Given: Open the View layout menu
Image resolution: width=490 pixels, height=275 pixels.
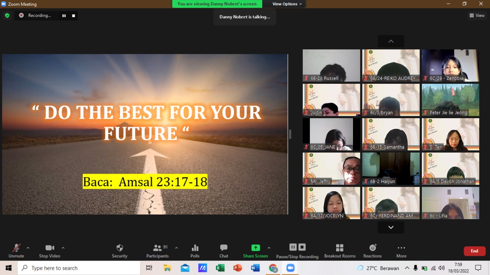Looking at the screenshot, I should point(477,15).
